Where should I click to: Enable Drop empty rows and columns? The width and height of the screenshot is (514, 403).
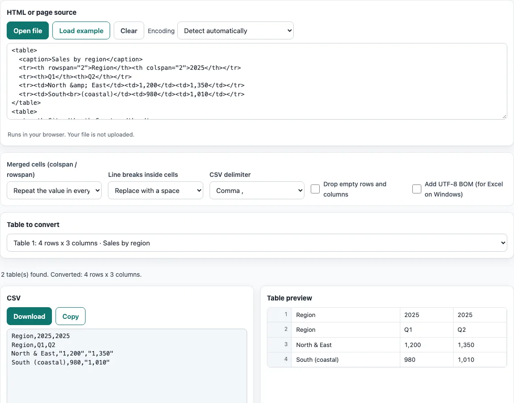(x=315, y=189)
